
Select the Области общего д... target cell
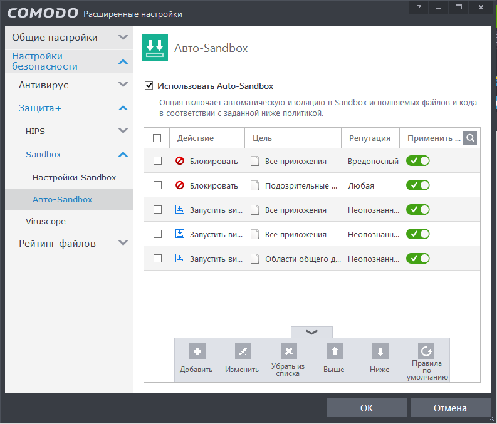tap(303, 259)
